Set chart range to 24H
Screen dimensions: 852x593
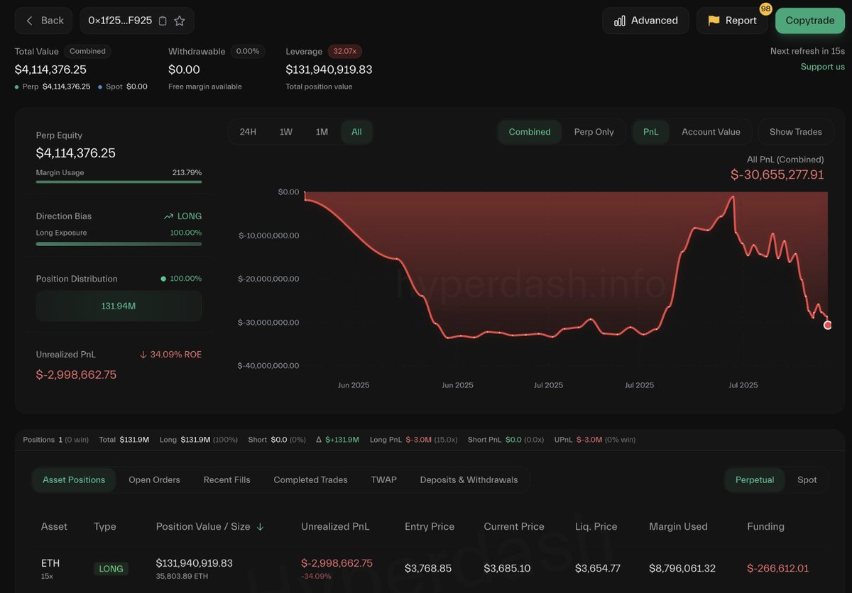point(248,132)
